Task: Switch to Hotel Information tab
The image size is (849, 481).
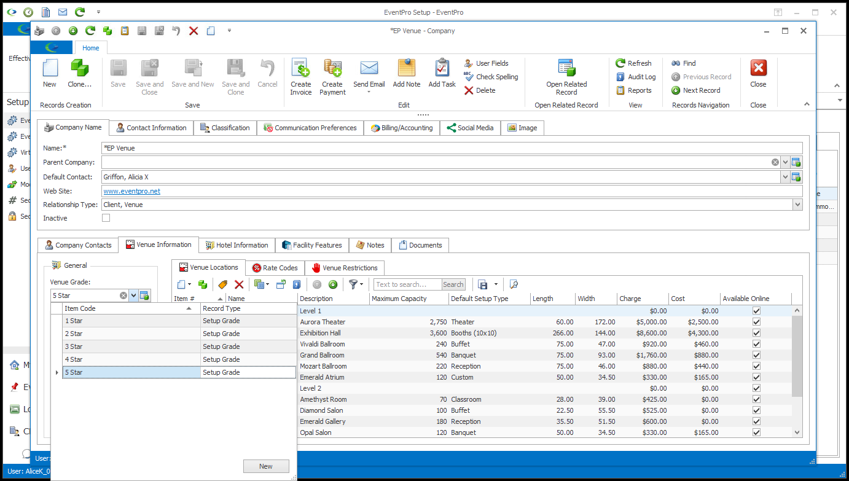Action: (x=237, y=245)
